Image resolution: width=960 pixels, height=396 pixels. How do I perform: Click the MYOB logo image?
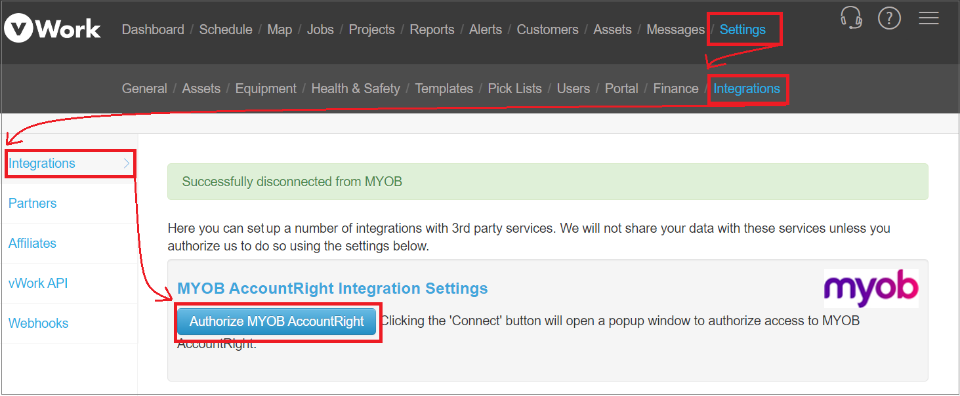point(871,288)
